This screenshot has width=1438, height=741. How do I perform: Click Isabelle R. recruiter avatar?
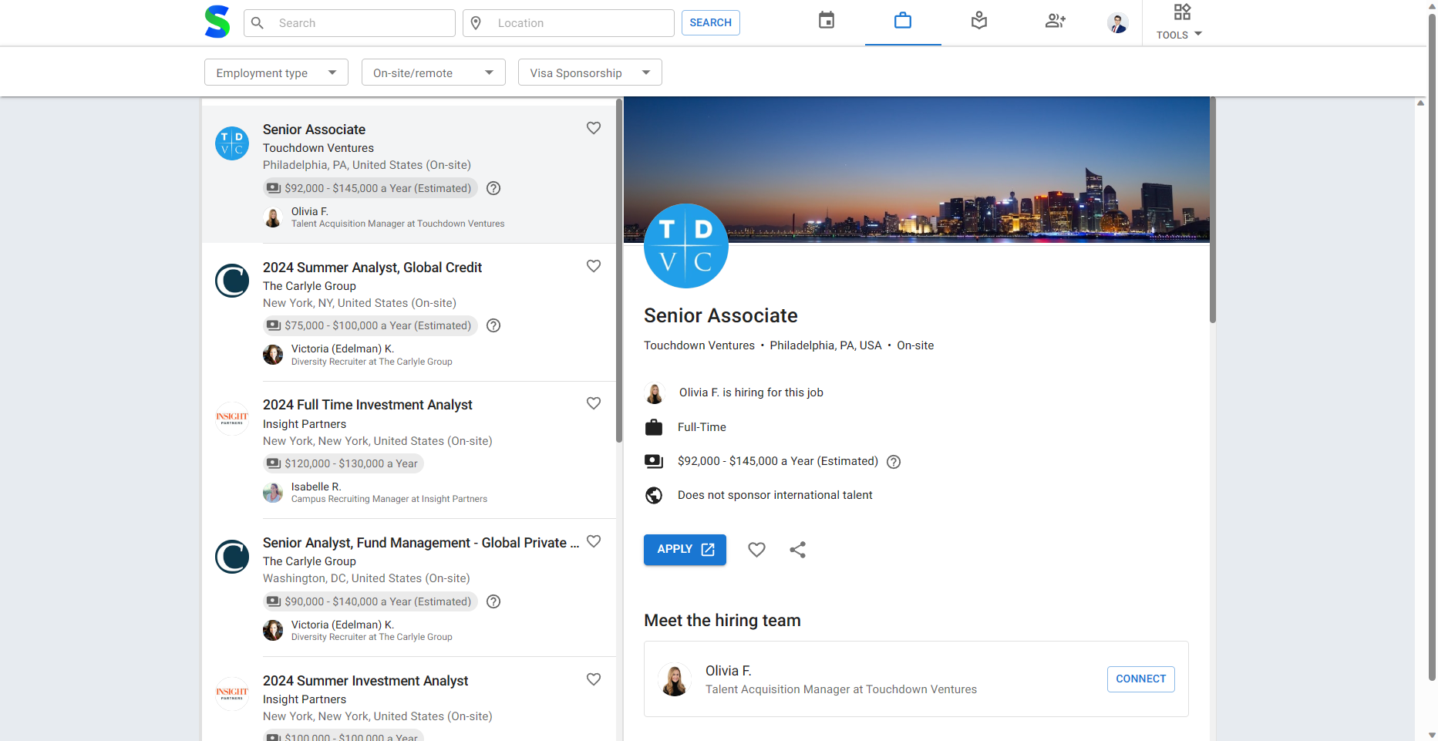pos(273,493)
